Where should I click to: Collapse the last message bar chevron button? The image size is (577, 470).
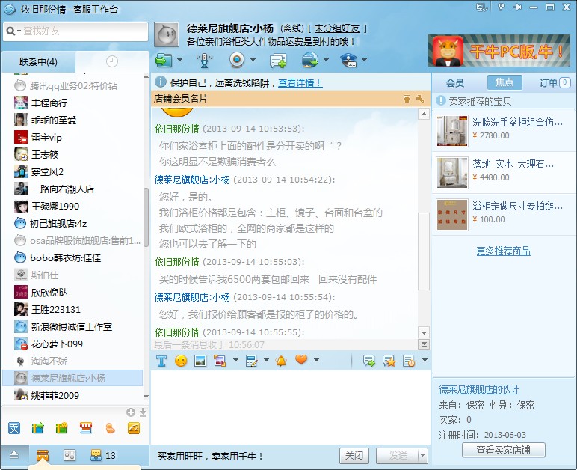(424, 344)
